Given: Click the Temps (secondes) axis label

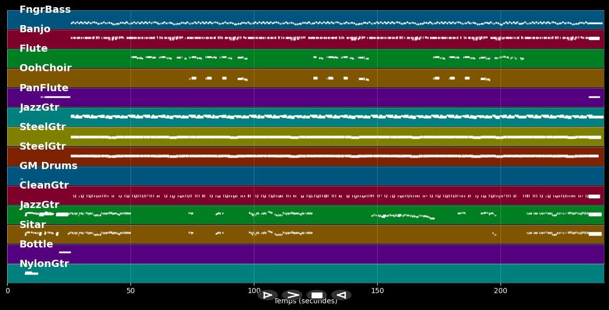Looking at the screenshot, I should (x=306, y=301).
